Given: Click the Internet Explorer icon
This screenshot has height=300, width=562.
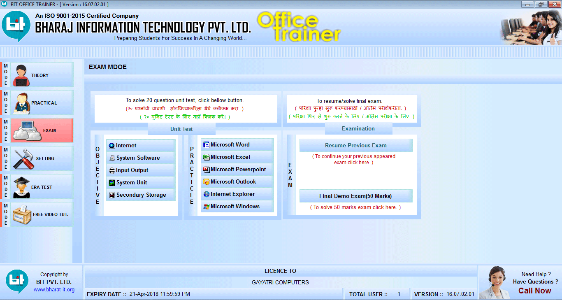Looking at the screenshot, I should click(x=206, y=194).
